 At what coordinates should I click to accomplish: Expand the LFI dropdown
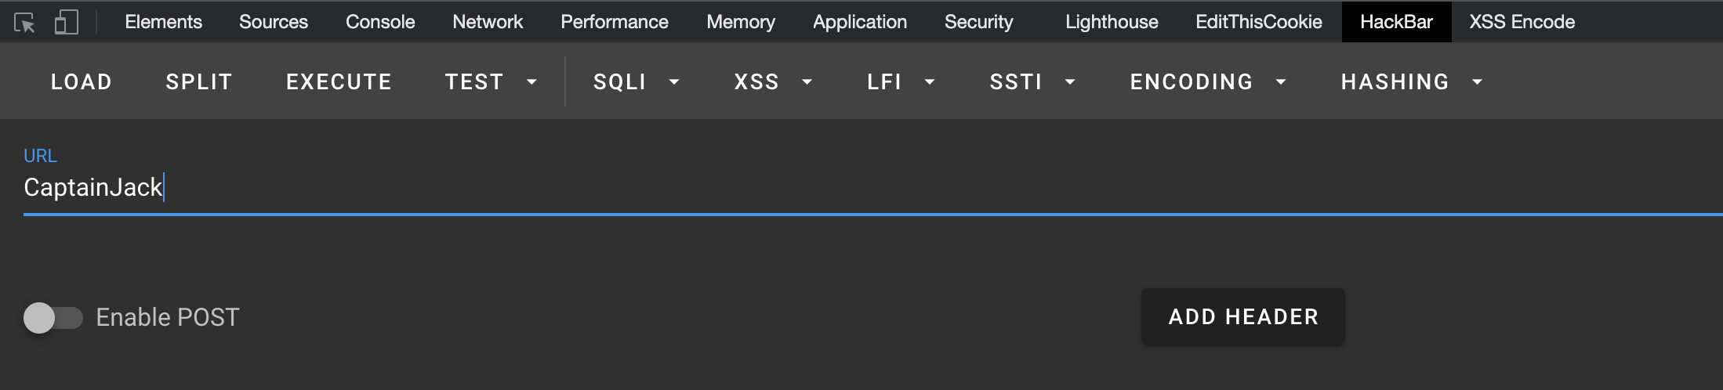click(x=901, y=82)
